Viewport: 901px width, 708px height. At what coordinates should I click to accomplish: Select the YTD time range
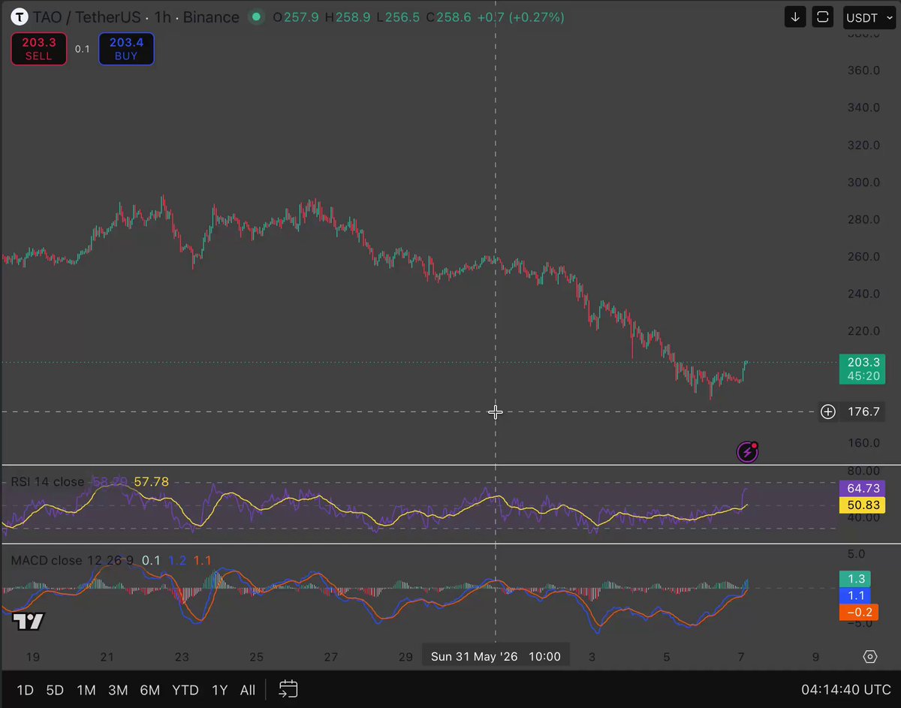[185, 690]
